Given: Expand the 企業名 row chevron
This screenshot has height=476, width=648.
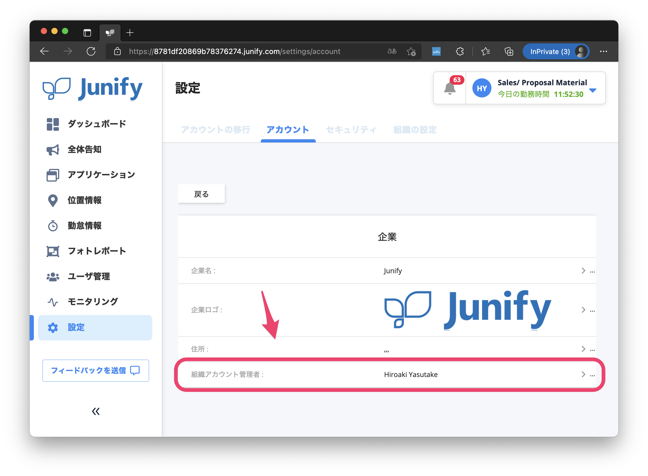Looking at the screenshot, I should pos(583,271).
